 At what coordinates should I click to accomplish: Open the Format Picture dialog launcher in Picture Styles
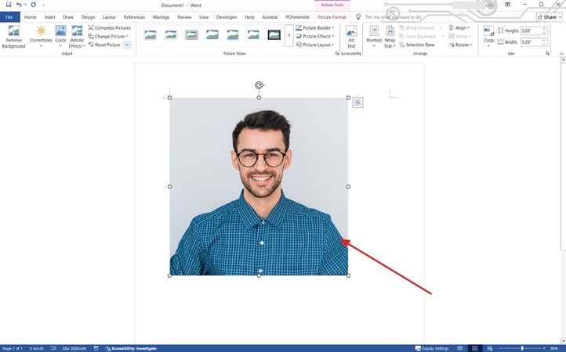337,53
